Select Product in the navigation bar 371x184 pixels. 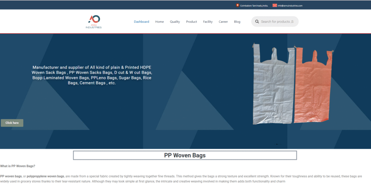(191, 22)
